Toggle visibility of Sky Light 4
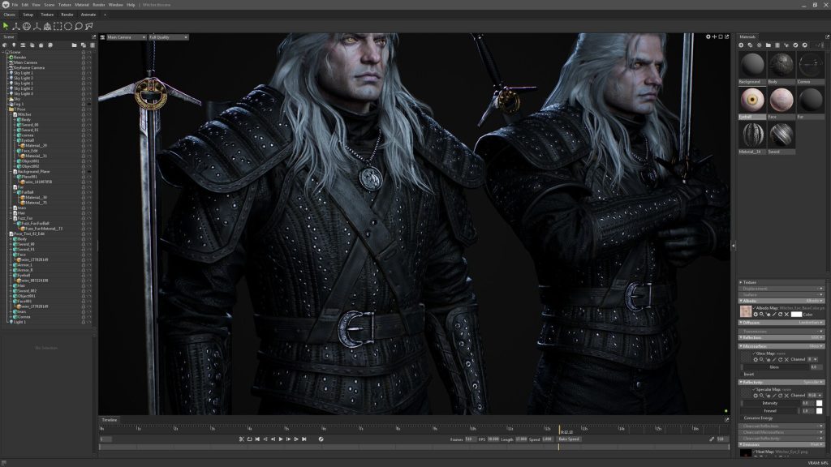This screenshot has height=467, width=831. tap(89, 94)
